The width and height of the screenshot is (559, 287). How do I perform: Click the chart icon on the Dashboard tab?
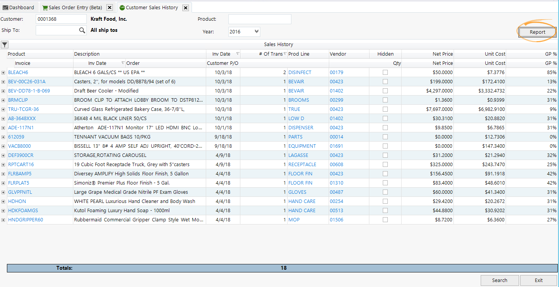[x=6, y=7]
